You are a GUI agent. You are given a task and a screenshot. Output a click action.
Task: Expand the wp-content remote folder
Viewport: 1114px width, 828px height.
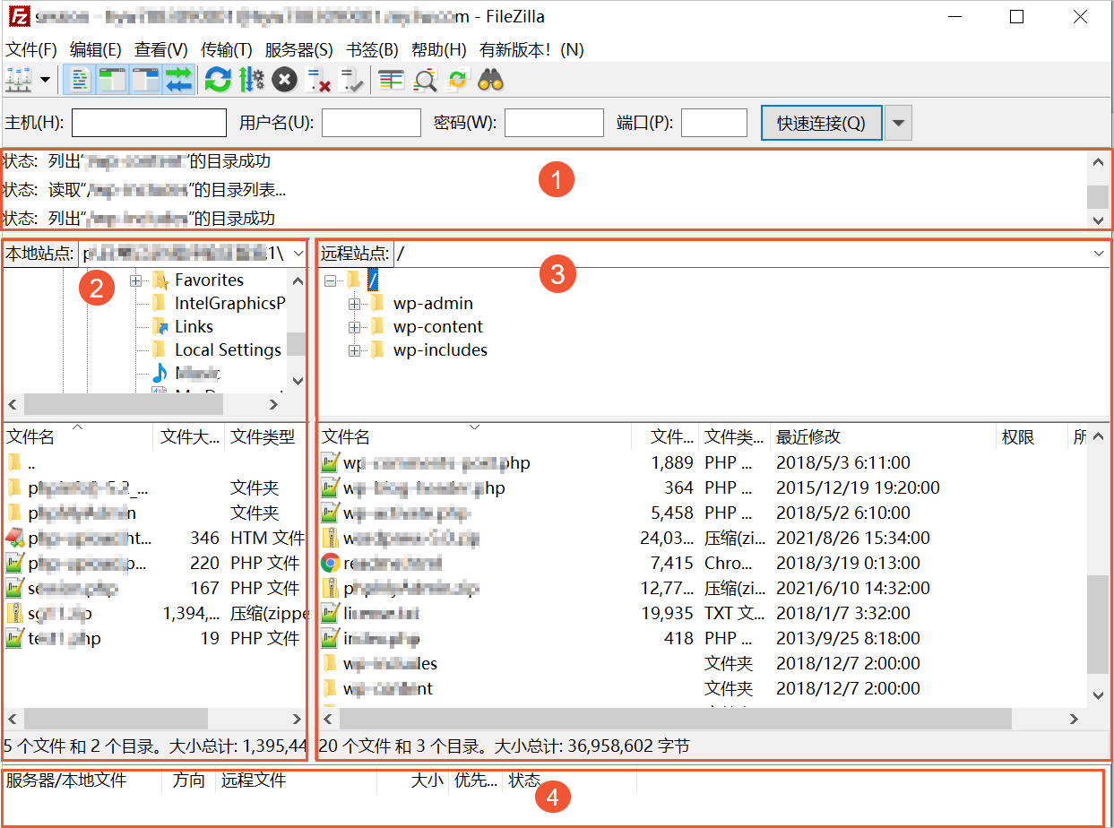(354, 327)
